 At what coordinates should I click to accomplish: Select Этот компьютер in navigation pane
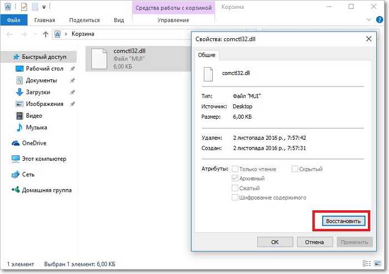[44, 159]
